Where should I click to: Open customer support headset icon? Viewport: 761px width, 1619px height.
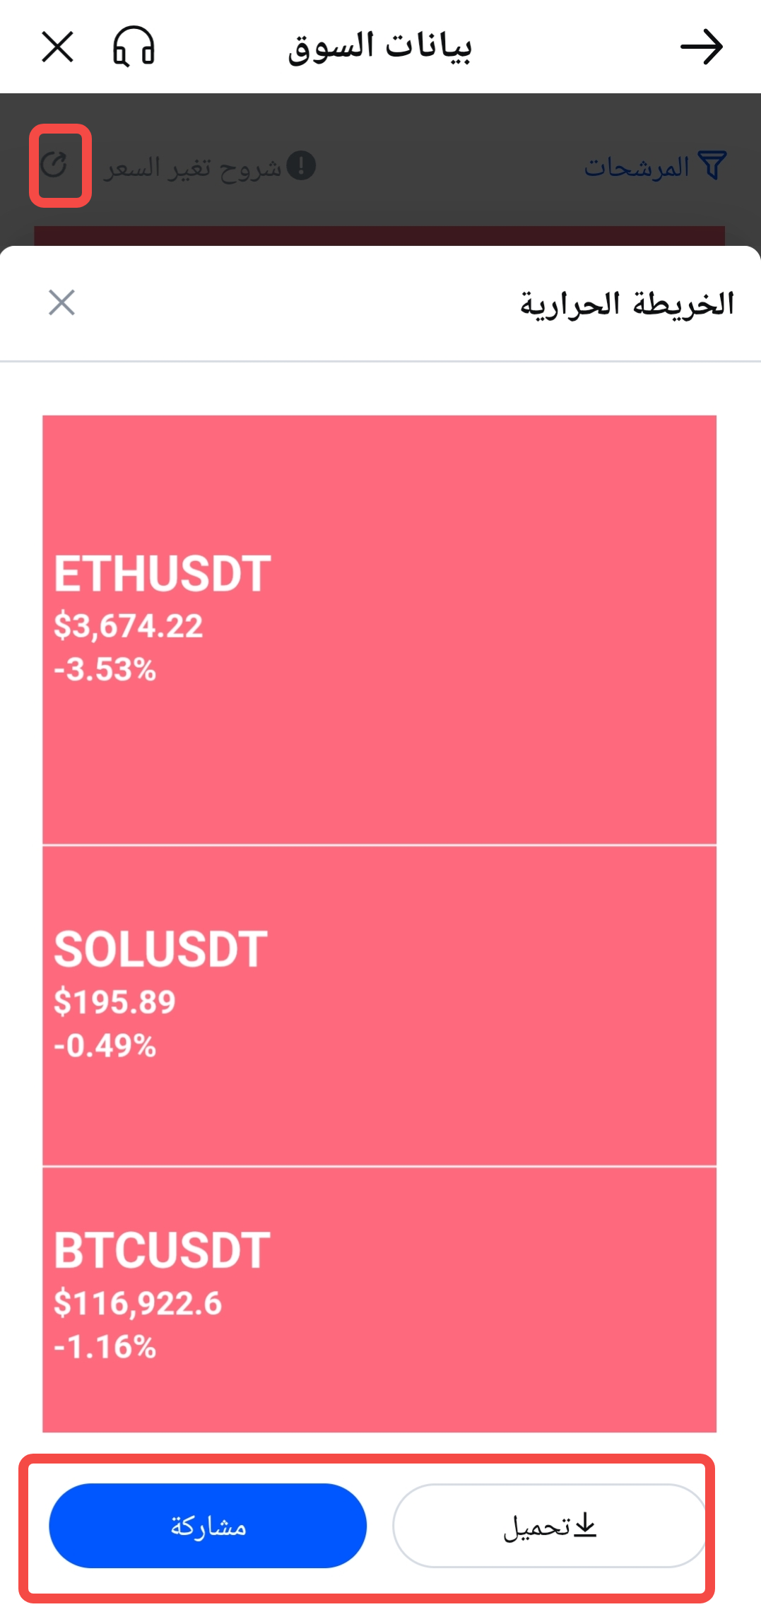(x=134, y=47)
